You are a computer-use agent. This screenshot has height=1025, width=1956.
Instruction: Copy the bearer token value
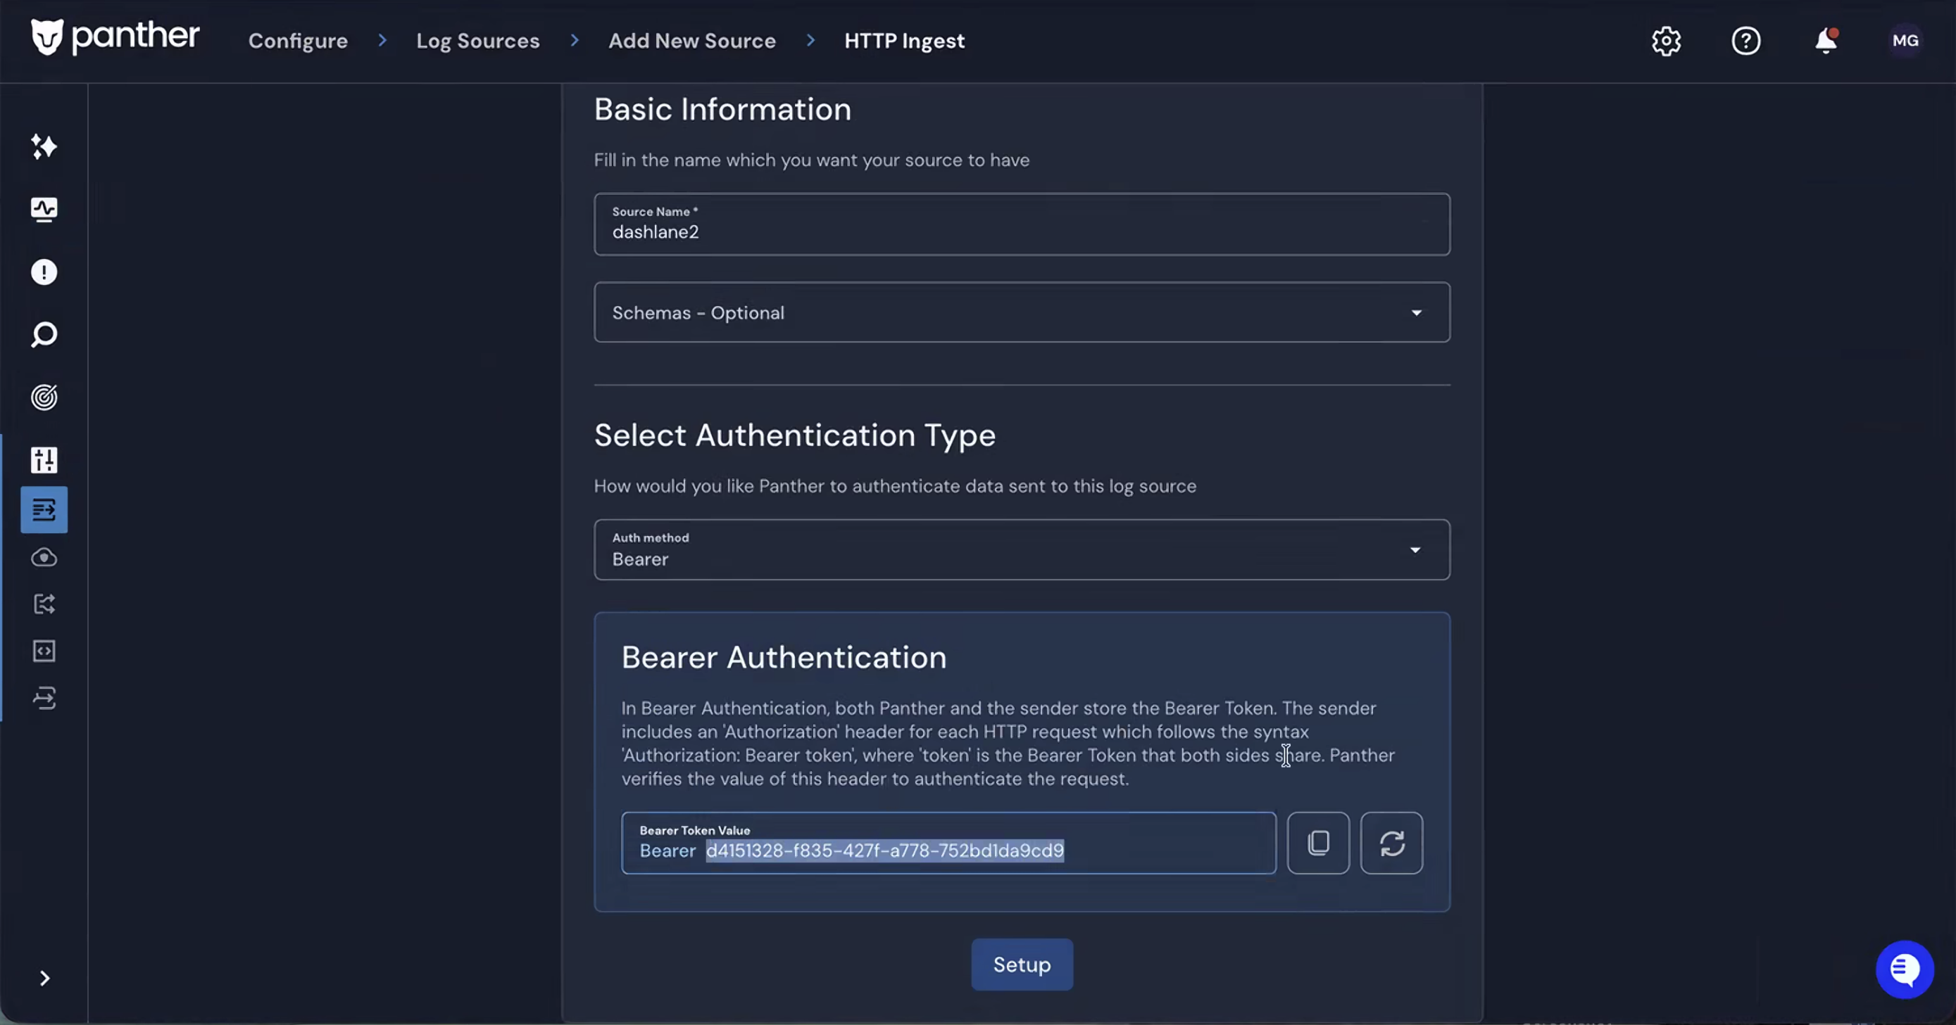(1318, 843)
